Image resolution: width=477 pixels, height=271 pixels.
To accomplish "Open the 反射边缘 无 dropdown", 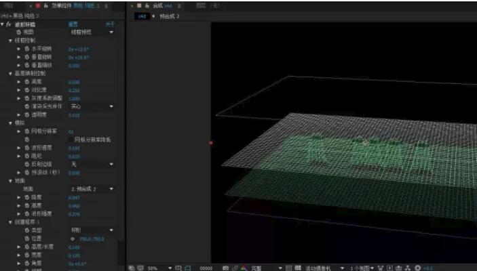I will (92, 164).
